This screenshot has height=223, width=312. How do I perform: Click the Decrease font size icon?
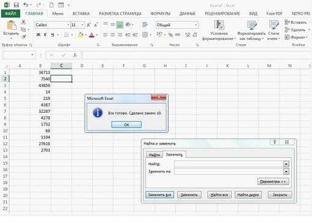[x=96, y=25]
